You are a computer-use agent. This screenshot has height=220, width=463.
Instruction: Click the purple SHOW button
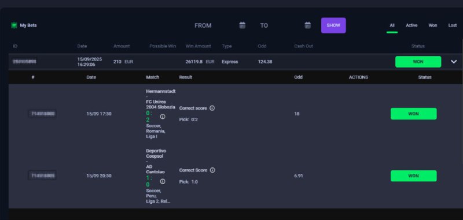coord(333,25)
